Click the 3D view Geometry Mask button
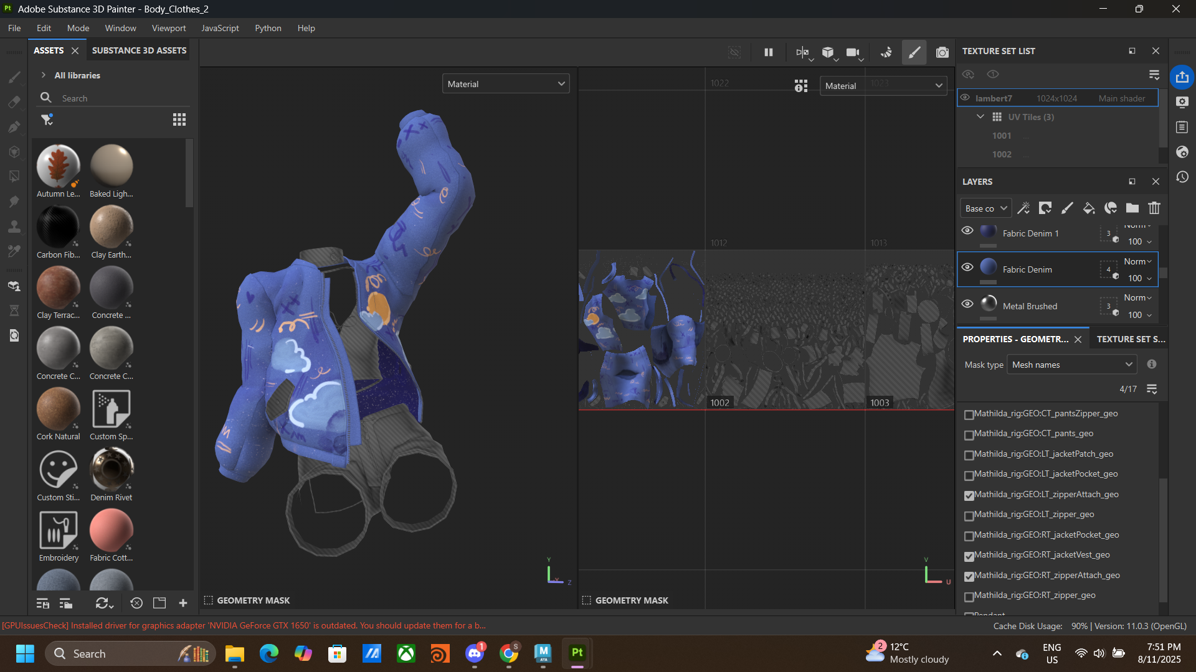Image resolution: width=1196 pixels, height=672 pixels. (x=247, y=600)
